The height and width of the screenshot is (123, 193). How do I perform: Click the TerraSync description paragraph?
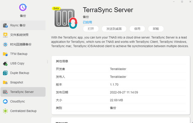pos(120,42)
